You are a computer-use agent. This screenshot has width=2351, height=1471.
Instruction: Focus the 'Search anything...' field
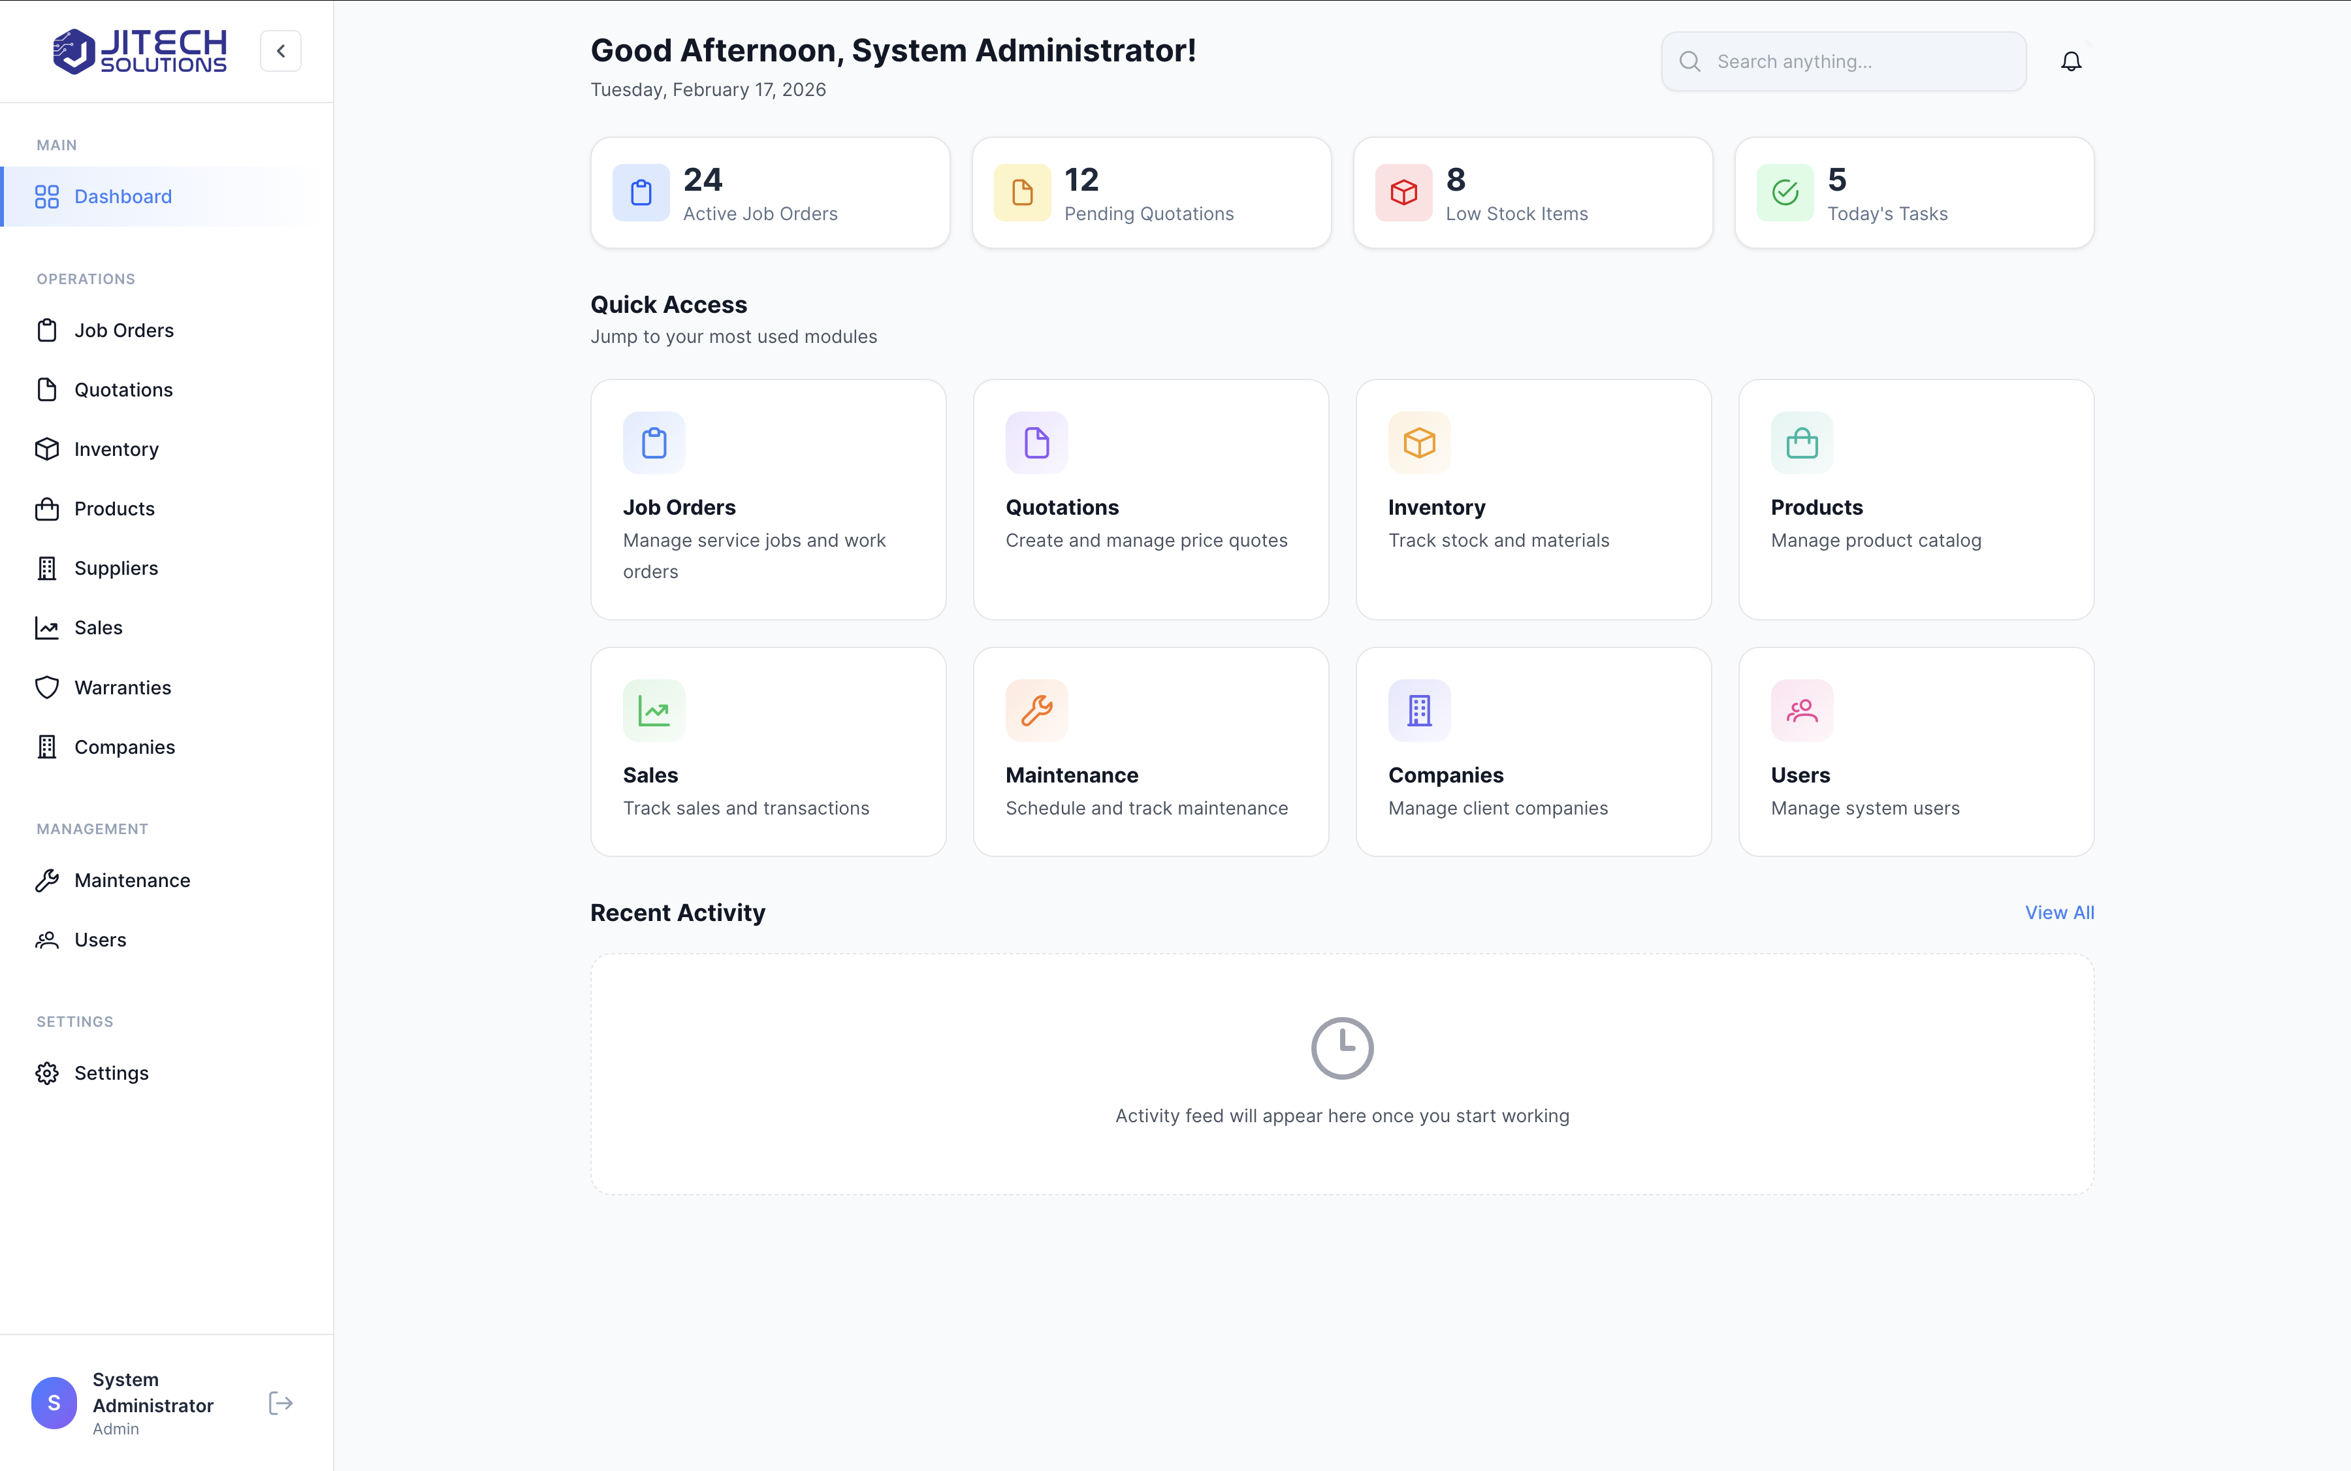coord(1844,61)
